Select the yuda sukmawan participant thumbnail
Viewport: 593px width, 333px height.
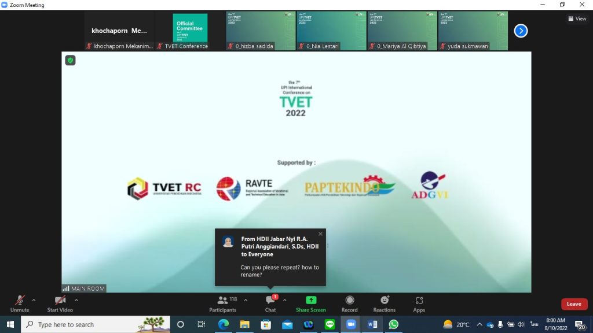coord(473,31)
